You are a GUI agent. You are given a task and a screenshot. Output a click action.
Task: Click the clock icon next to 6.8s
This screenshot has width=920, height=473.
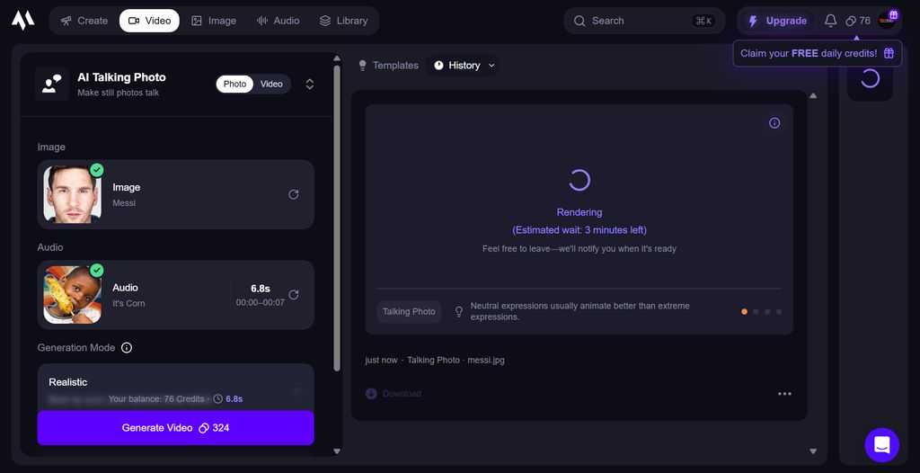tap(217, 399)
